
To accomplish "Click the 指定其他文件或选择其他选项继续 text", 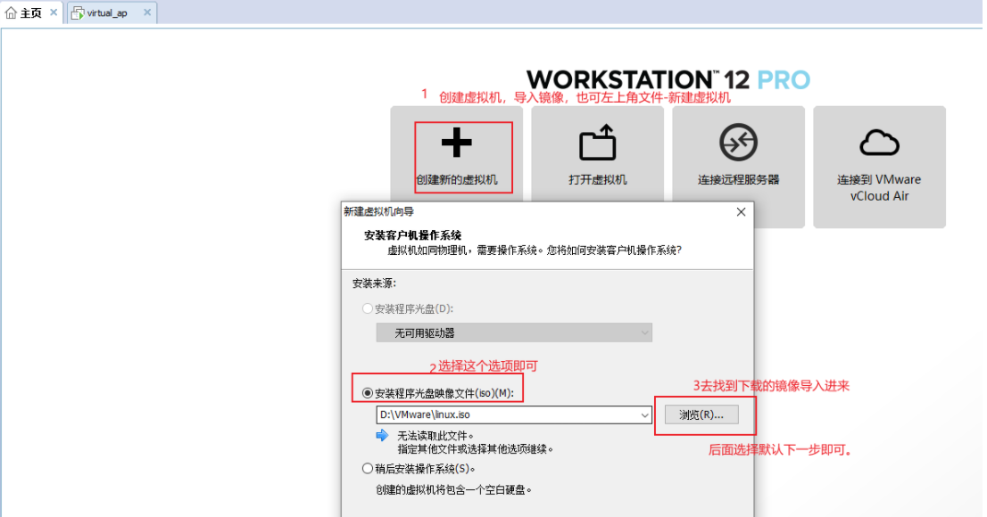I will (476, 449).
